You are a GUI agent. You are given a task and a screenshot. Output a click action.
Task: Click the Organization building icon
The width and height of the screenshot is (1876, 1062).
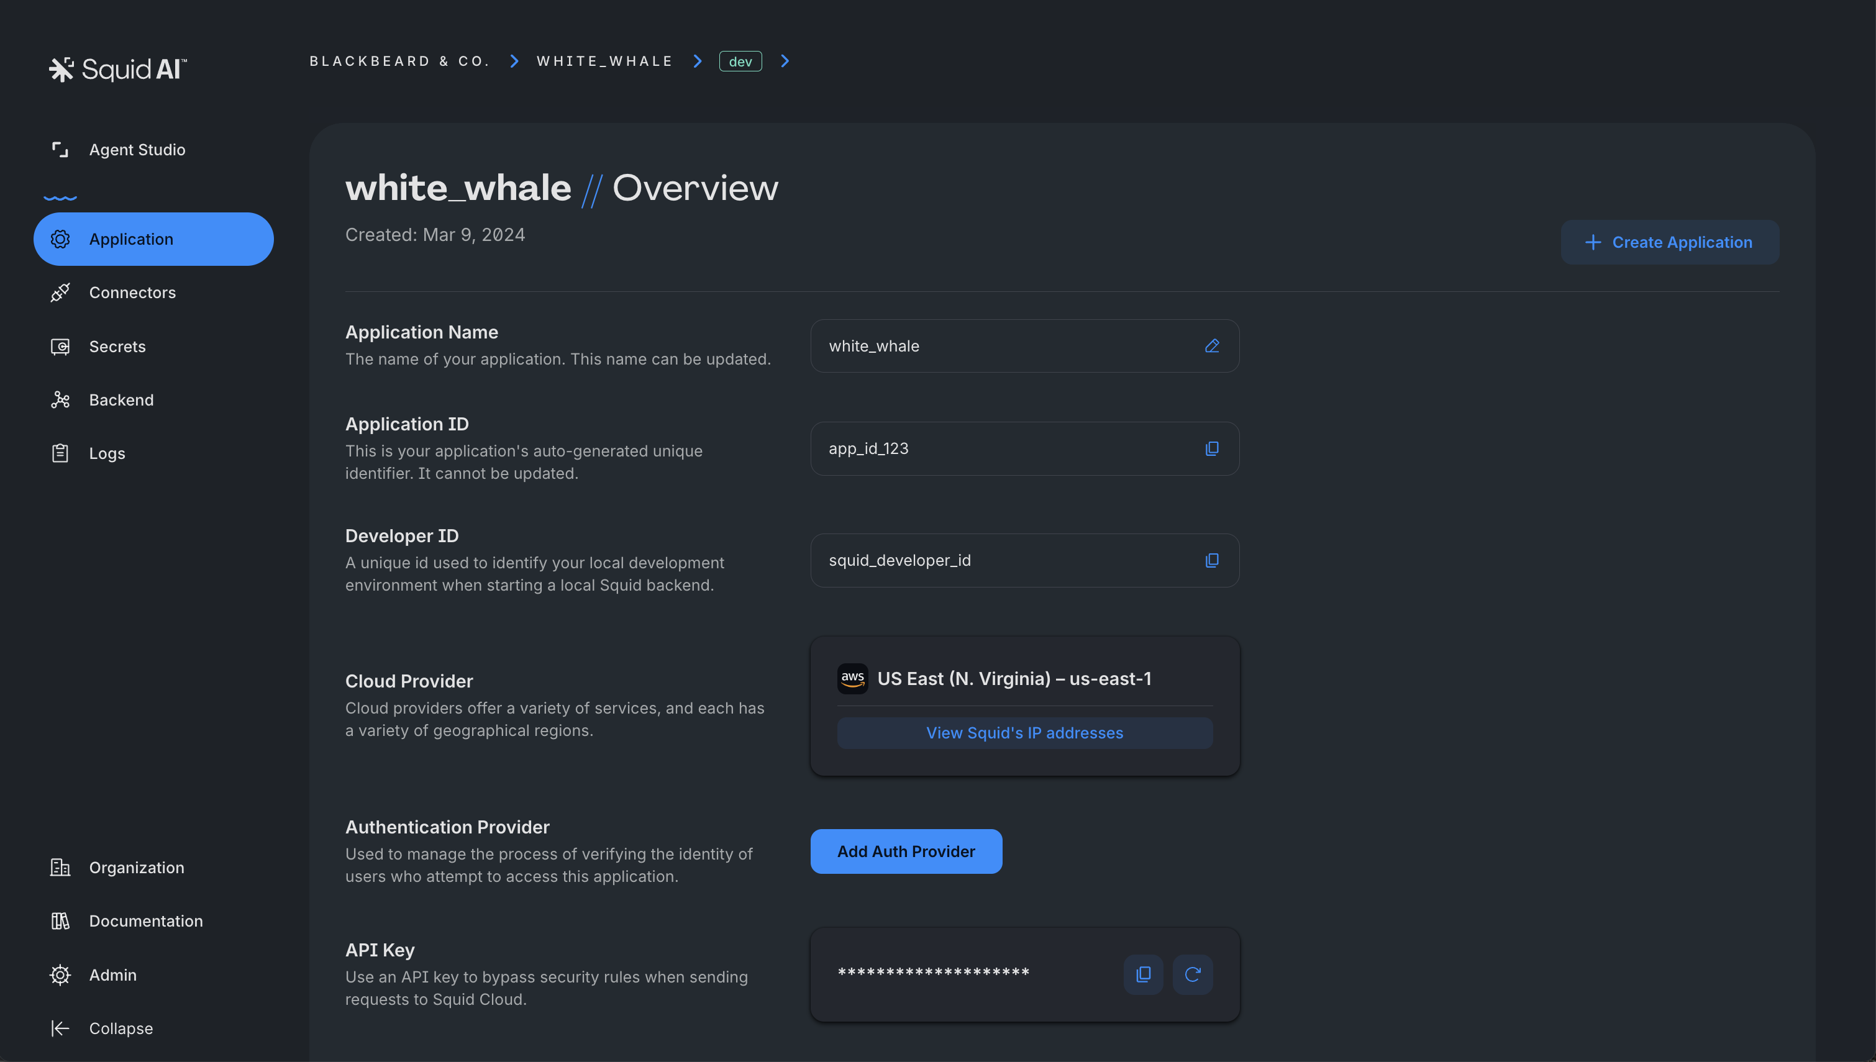60,867
